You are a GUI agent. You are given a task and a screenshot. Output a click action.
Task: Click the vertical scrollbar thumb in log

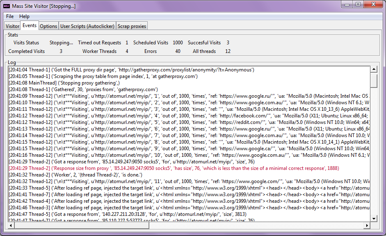[x=374, y=80]
